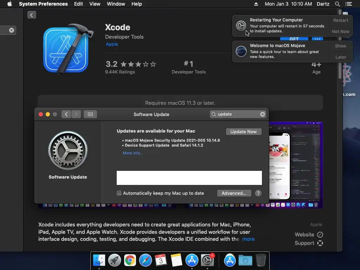Choose Not Now in restart notification

340,31
